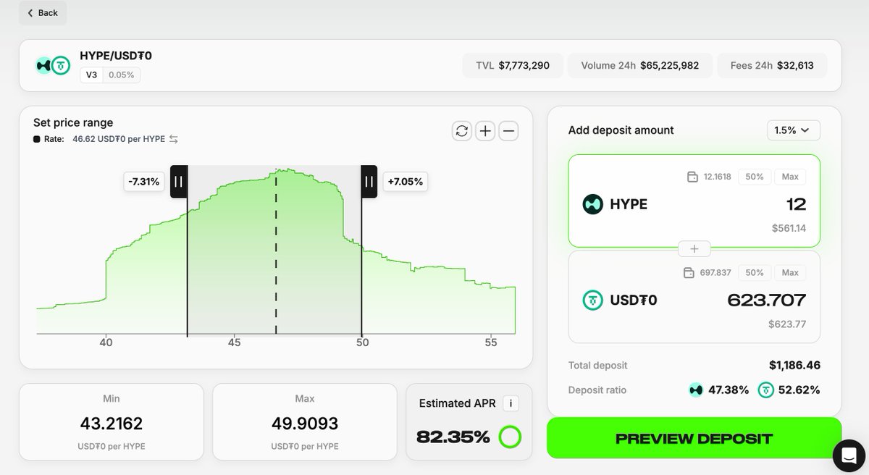This screenshot has width=869, height=475.
Task: Click the dashed current price marker line
Action: [276, 252]
